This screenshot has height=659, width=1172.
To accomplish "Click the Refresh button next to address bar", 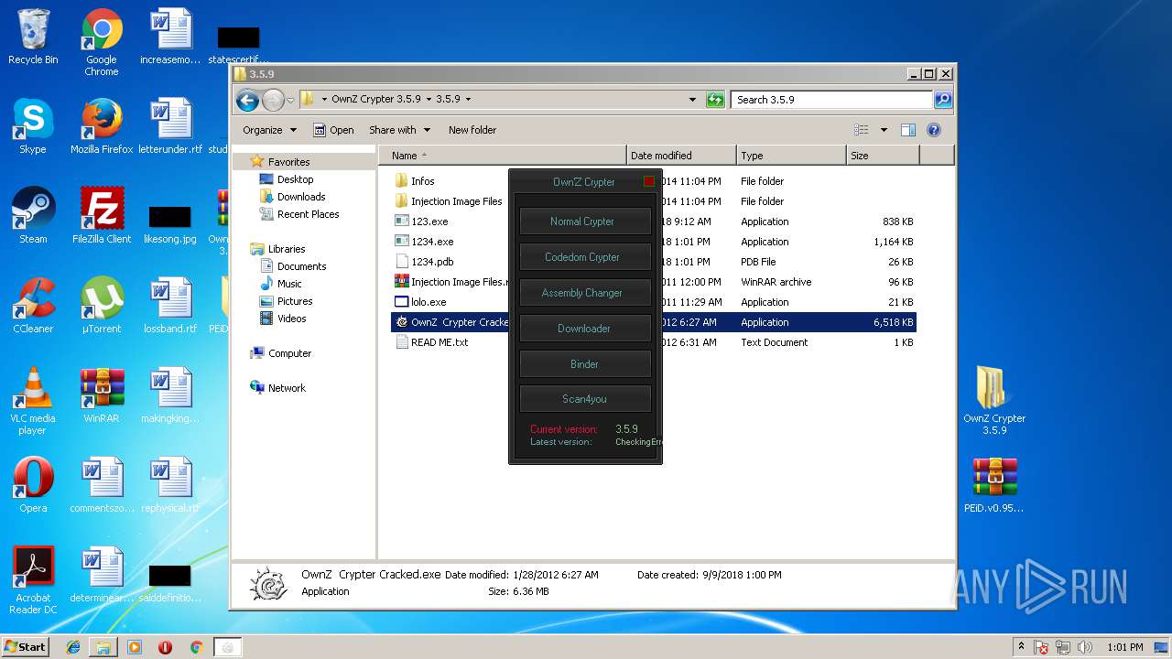I will [x=715, y=100].
